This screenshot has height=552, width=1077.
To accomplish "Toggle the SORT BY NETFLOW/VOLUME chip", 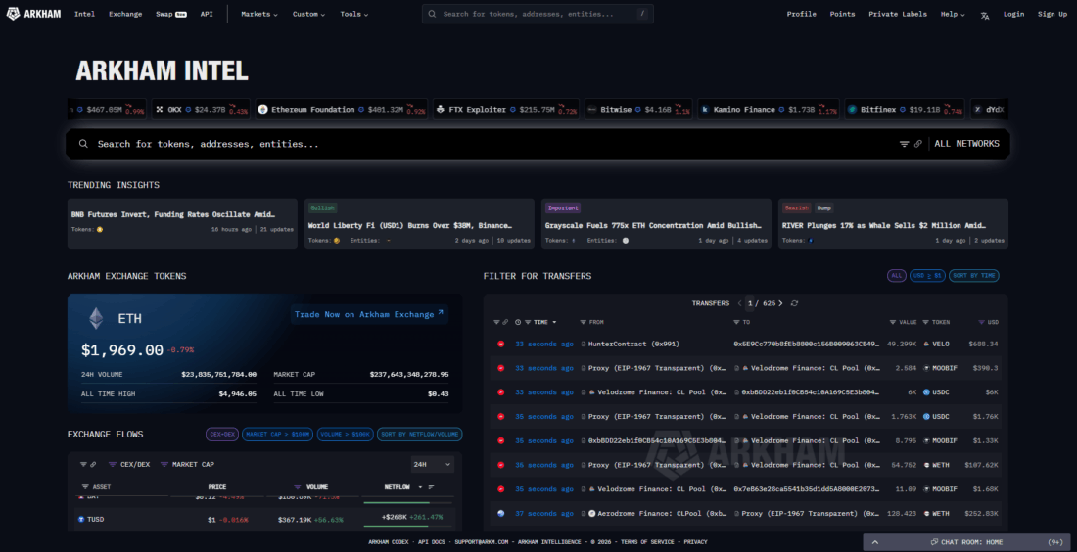I will click(x=420, y=435).
